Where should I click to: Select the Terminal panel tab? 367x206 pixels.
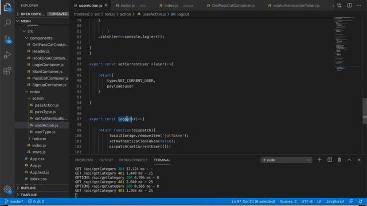tap(162, 160)
